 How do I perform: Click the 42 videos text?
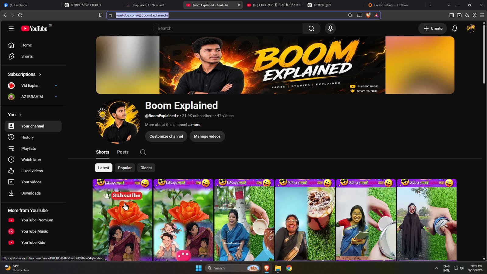point(225,116)
